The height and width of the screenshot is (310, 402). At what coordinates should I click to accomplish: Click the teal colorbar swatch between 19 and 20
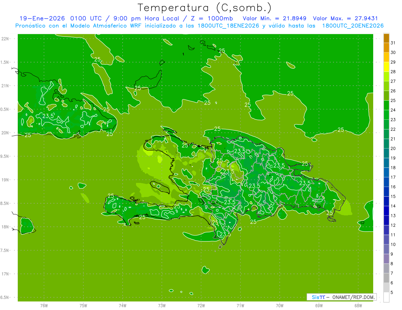pos(386,153)
